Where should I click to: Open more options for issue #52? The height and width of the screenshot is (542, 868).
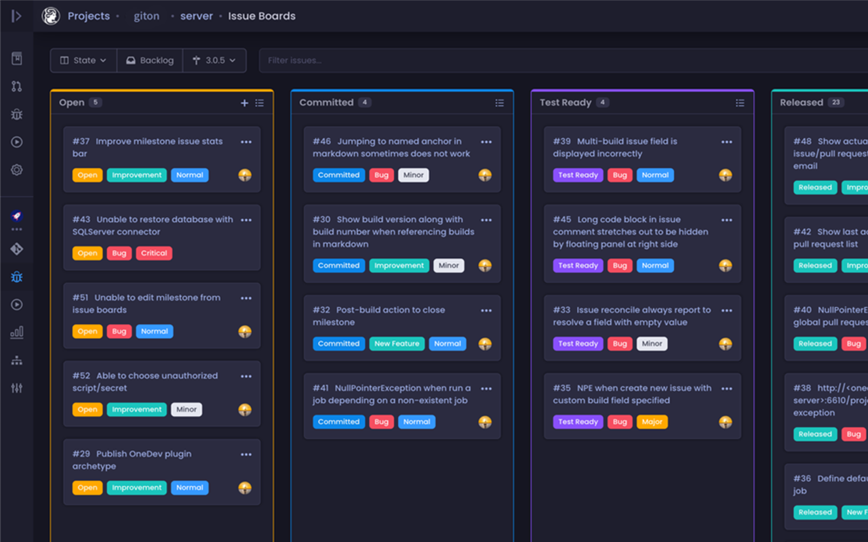(x=246, y=376)
